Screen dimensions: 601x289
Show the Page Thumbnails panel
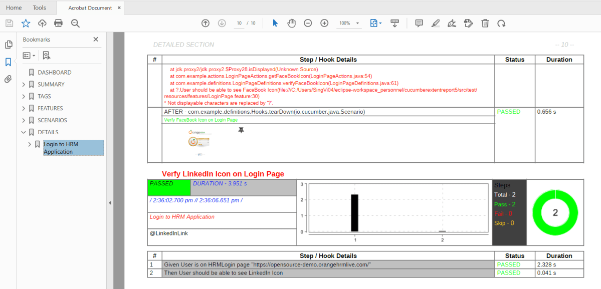[8, 45]
